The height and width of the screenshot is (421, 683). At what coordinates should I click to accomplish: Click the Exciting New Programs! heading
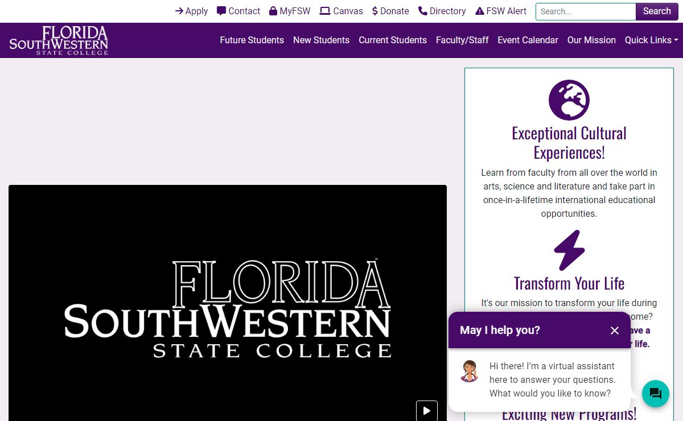click(x=569, y=414)
